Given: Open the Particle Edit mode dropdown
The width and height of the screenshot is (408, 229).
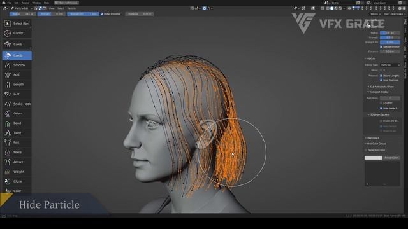Looking at the screenshot, I should pyautogui.click(x=21, y=8).
